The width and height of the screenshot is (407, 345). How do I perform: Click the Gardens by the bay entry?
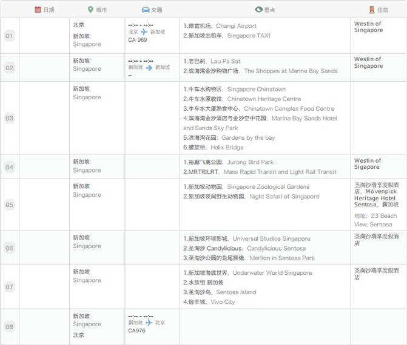coord(229,138)
